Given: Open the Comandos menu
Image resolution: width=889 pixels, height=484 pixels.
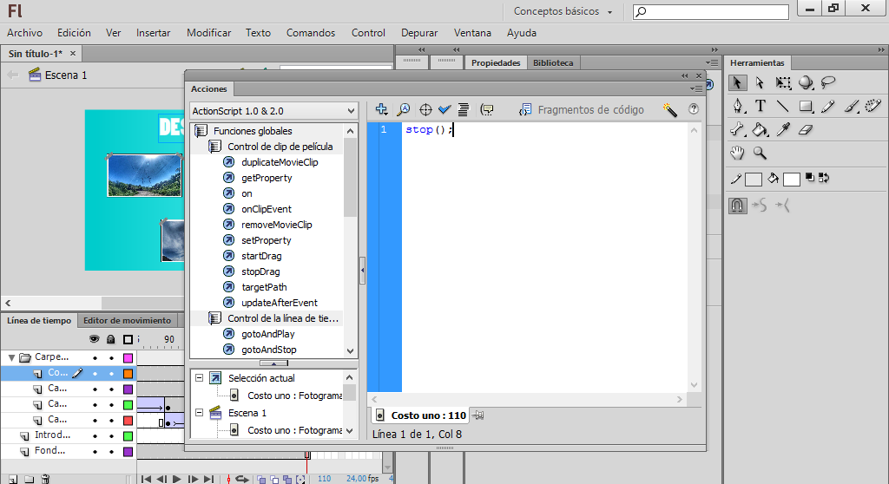Looking at the screenshot, I should pyautogui.click(x=311, y=33).
